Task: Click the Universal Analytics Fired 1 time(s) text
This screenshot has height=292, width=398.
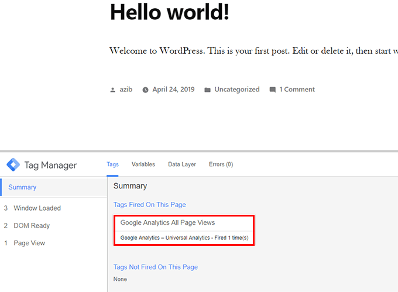Action: coord(184,238)
